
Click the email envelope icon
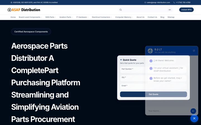pyautogui.click(x=145, y=2)
